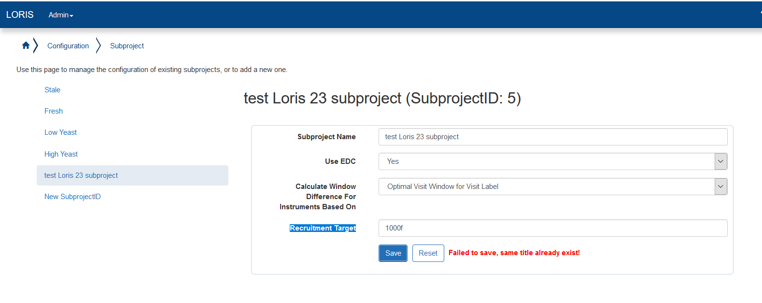
Task: Open the Admin menu
Action: [60, 15]
